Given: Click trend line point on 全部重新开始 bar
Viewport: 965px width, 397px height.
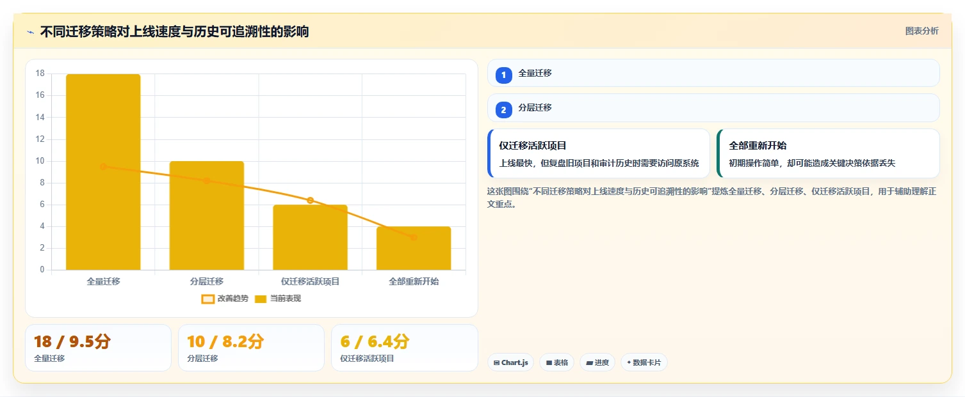Looking at the screenshot, I should point(414,237).
